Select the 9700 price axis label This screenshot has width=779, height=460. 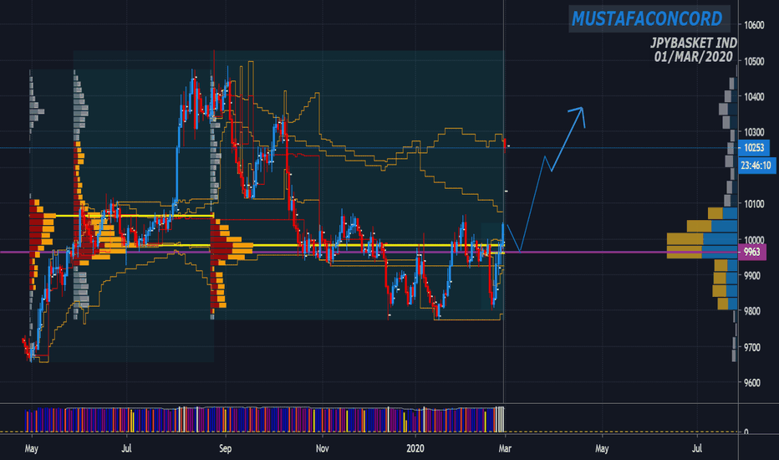tap(751, 347)
